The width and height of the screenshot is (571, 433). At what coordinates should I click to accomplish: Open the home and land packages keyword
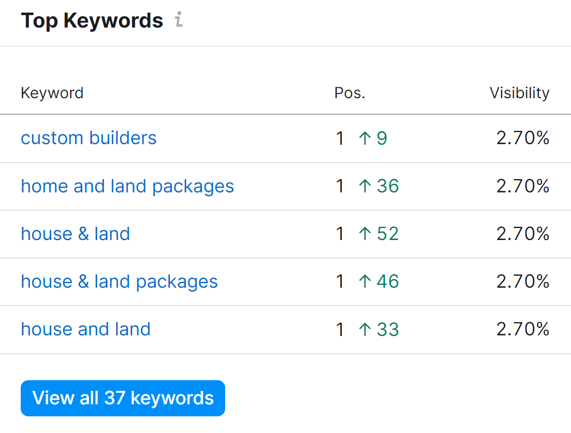point(127,187)
